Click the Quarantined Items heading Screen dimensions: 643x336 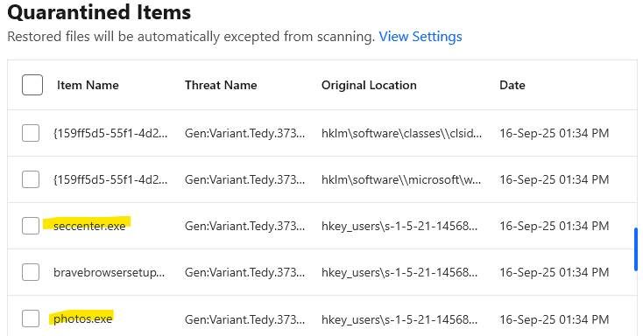99,12
